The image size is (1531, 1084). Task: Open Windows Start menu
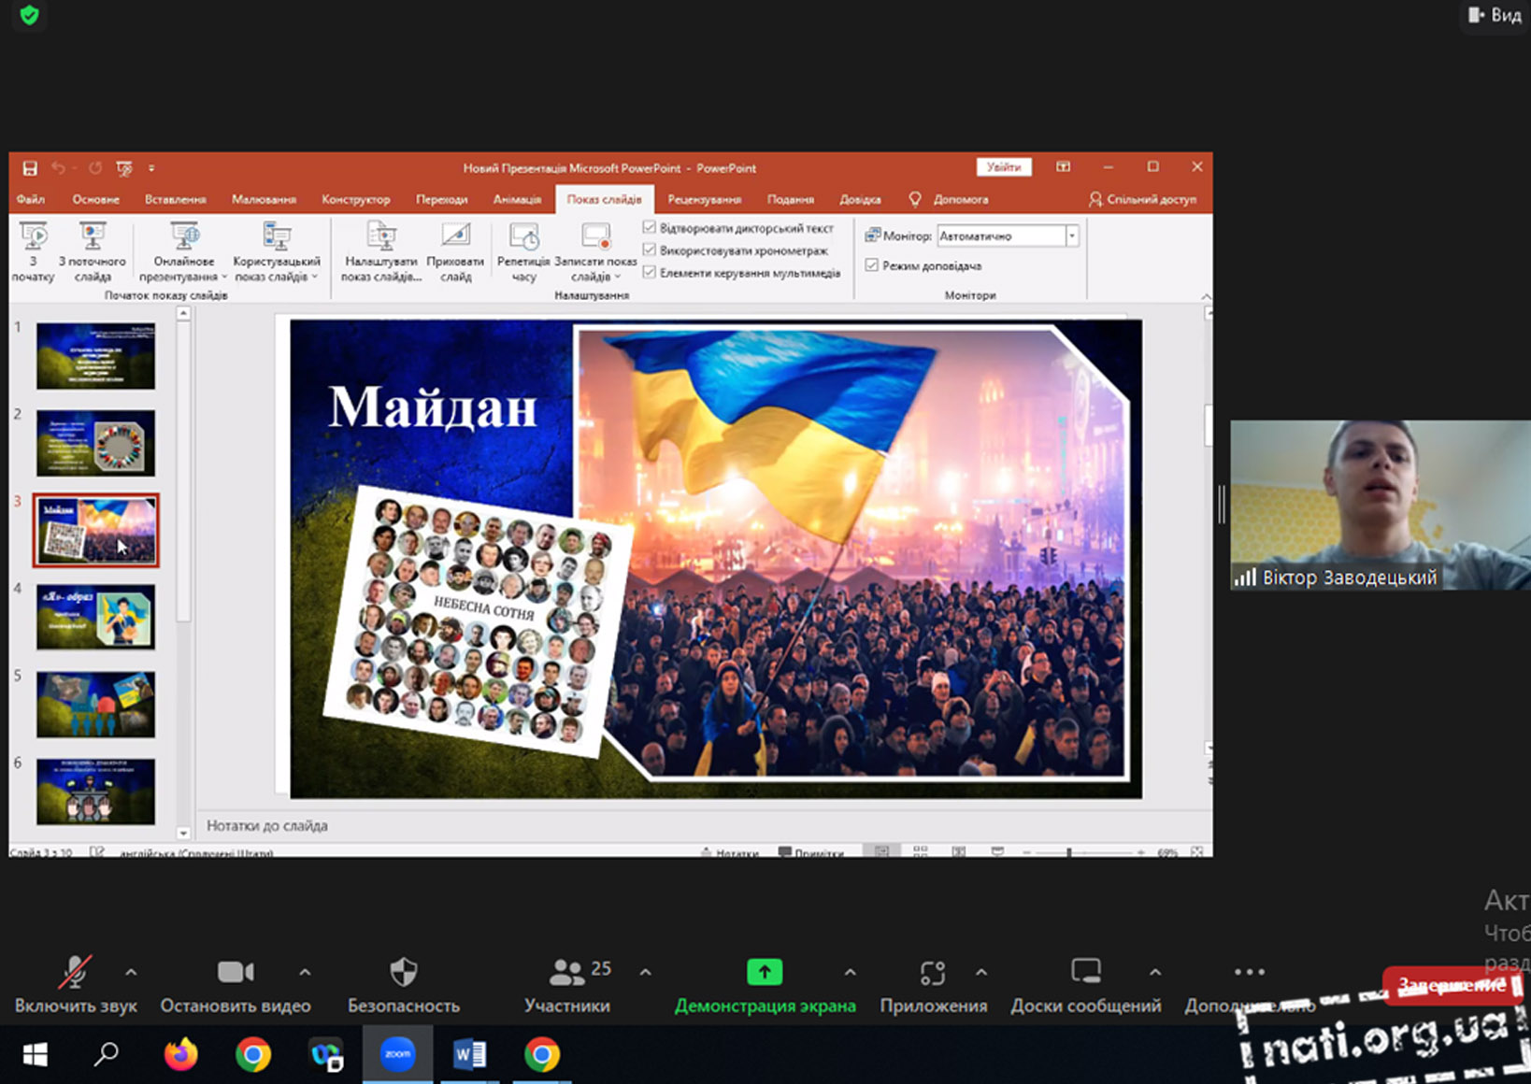[x=35, y=1055]
